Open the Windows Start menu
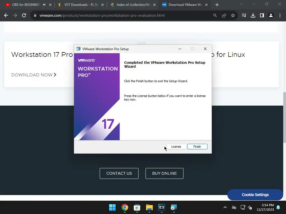Image resolution: width=286 pixels, height=214 pixels. [112, 207]
